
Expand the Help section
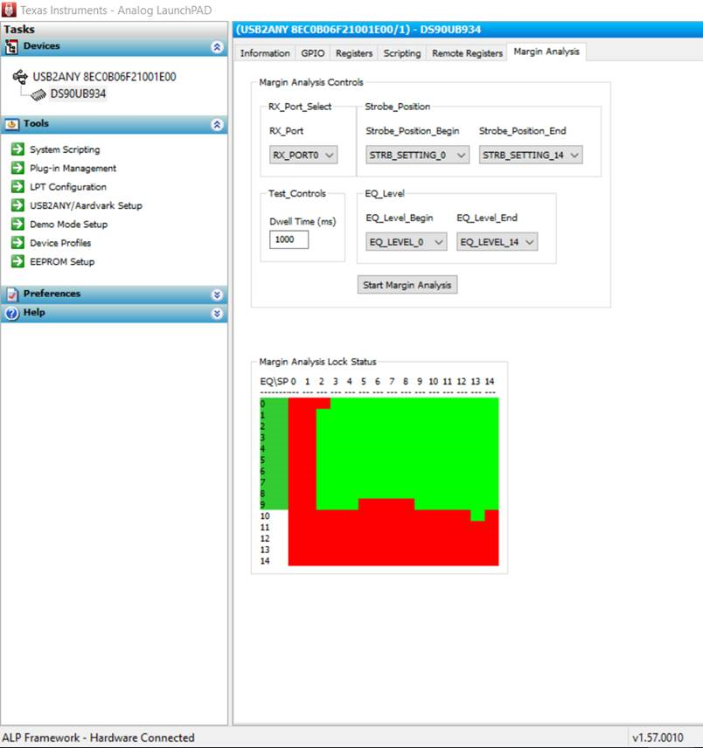pos(217,314)
